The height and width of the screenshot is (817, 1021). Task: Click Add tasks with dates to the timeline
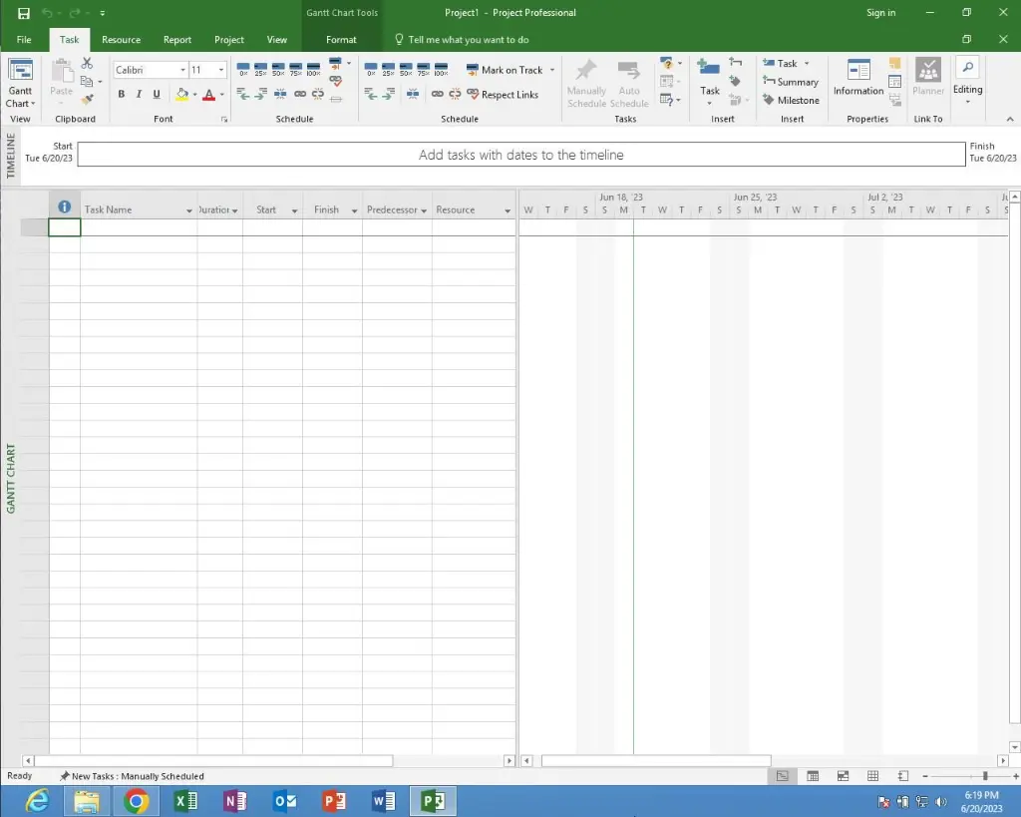(x=520, y=155)
